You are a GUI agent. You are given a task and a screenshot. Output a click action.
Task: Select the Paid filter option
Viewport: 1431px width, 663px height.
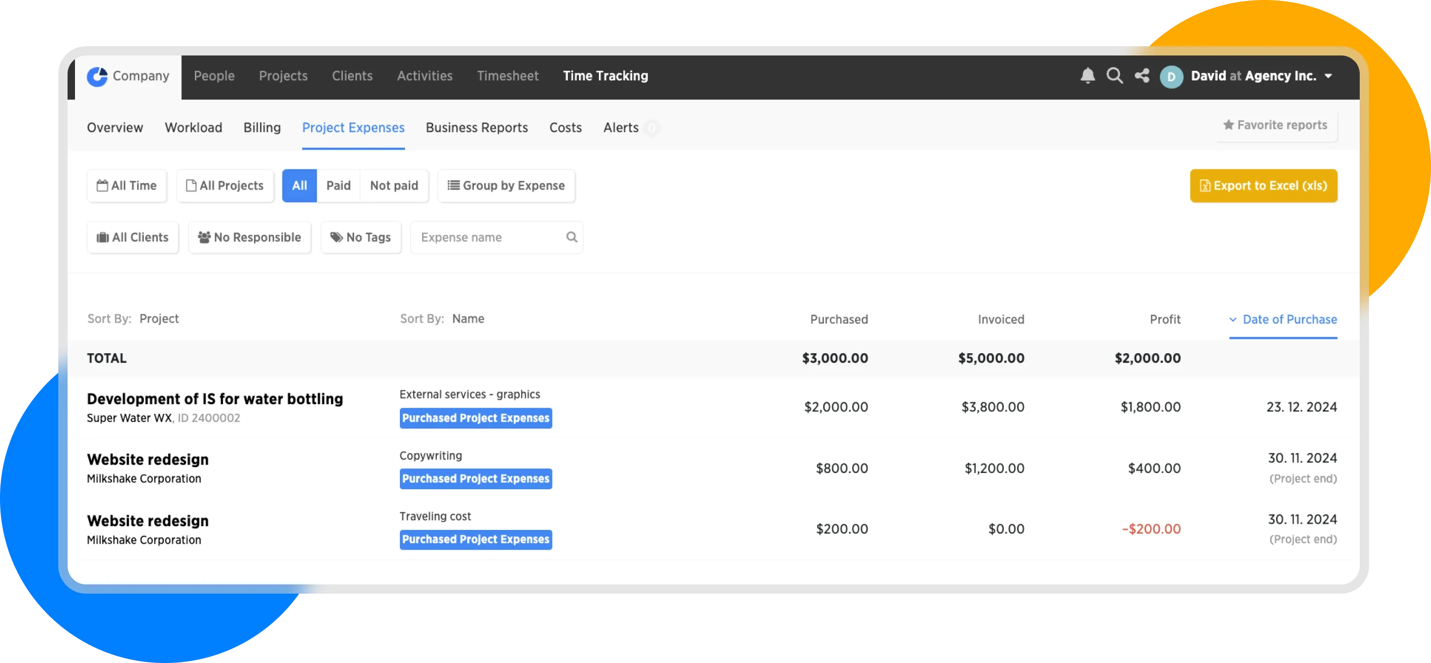coord(338,186)
